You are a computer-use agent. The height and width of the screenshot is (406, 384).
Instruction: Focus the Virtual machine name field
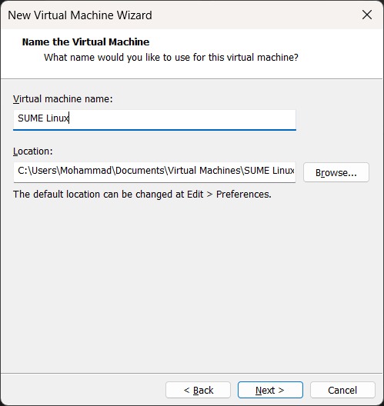tap(155, 120)
